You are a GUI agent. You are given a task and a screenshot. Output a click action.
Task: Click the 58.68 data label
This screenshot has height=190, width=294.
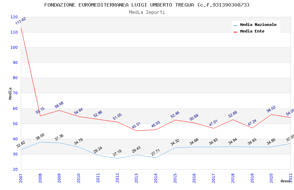[x=59, y=105]
